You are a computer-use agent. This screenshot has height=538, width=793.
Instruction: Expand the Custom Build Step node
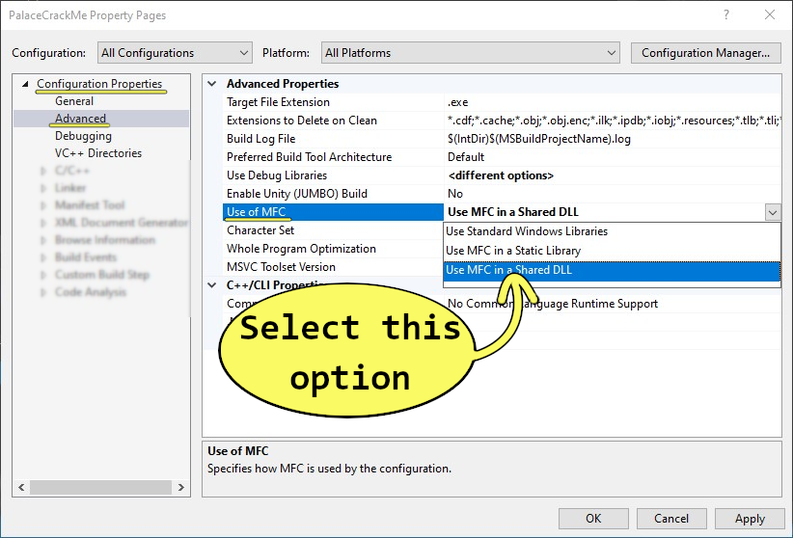43,275
